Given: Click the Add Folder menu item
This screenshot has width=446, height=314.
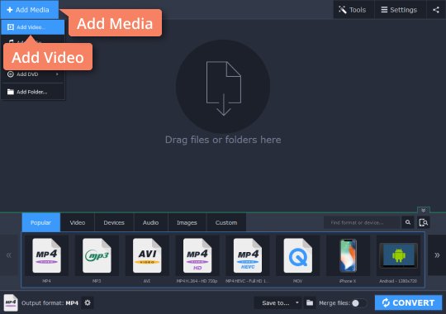Looking at the screenshot, I should click(33, 92).
